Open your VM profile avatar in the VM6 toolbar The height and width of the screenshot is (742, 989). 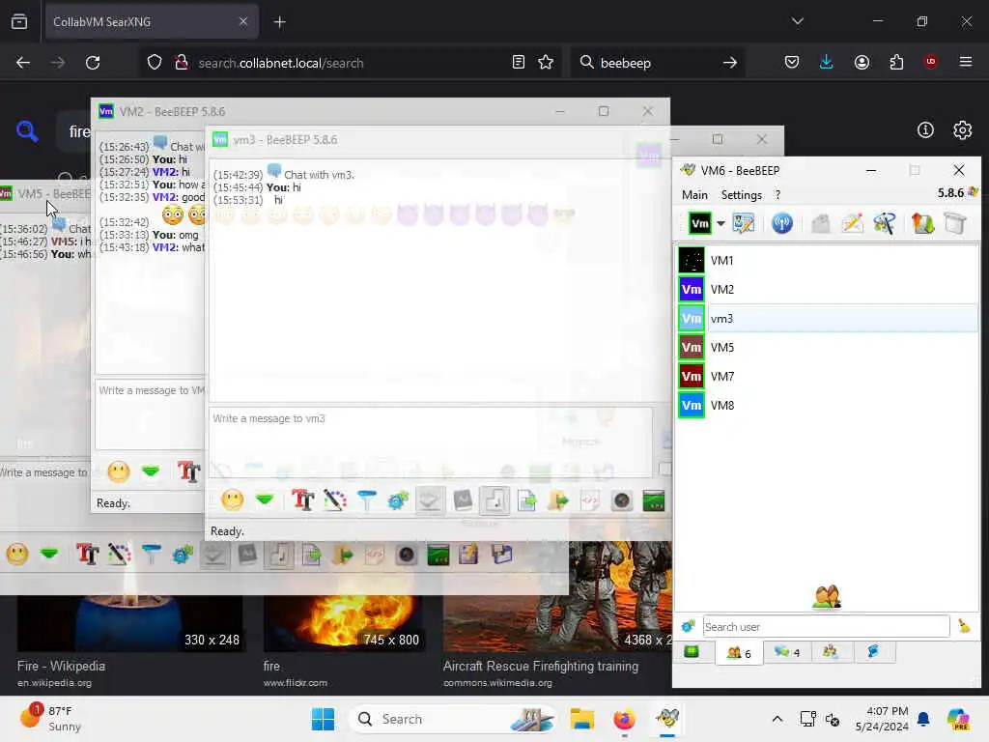[699, 223]
